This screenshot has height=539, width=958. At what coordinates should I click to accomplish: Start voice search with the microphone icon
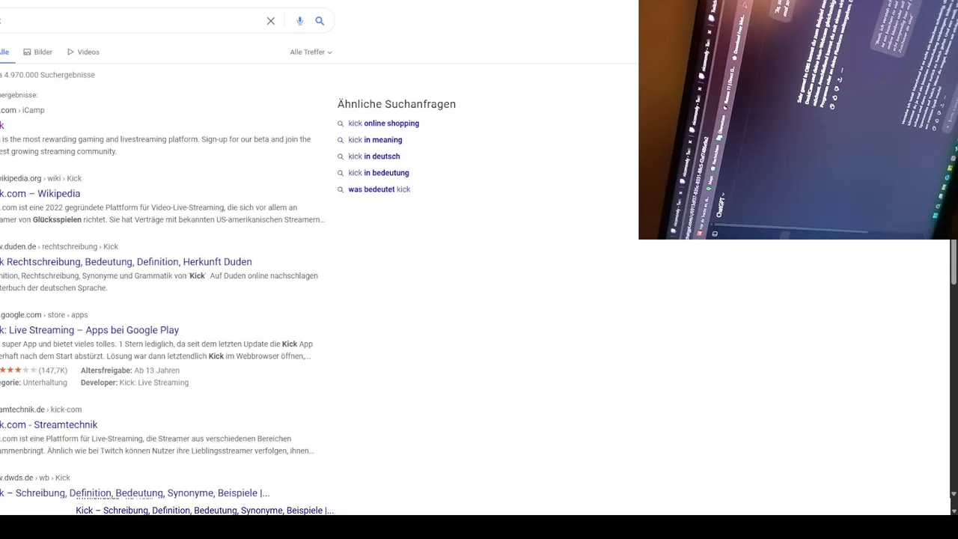[x=299, y=21]
